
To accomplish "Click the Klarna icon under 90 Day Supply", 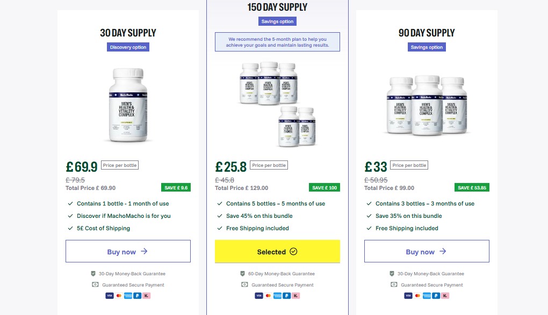I will pyautogui.click(x=445, y=296).
